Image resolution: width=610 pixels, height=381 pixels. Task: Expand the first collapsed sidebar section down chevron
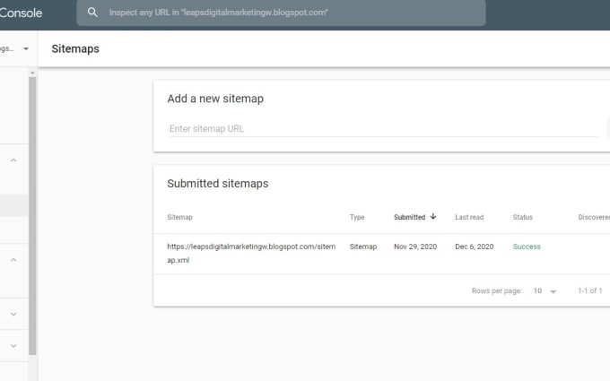pos(13,314)
